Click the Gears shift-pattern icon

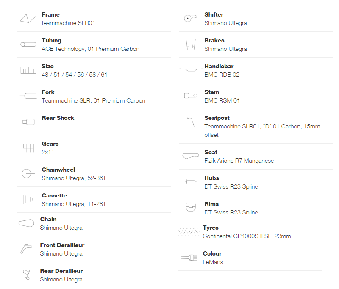[x=28, y=148]
